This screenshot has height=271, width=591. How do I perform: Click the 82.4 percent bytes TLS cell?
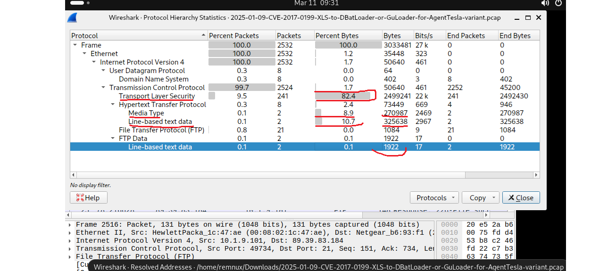pos(348,96)
